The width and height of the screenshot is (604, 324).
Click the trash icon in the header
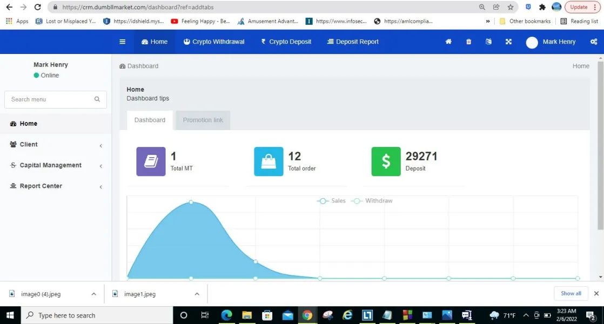[x=468, y=42]
